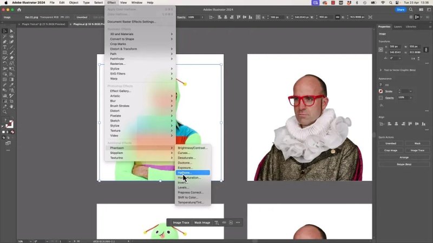Viewport: 433px width, 243px height.
Task: Open Spotlight search in macOS menu bar
Action: pos(390,3)
